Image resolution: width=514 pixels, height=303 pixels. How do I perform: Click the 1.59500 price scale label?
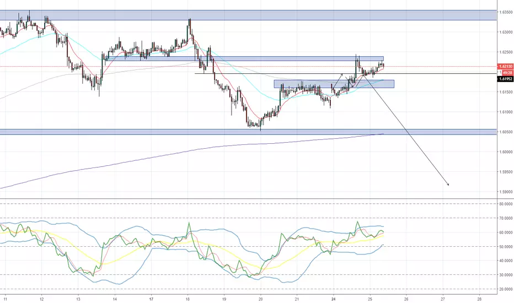click(506, 172)
